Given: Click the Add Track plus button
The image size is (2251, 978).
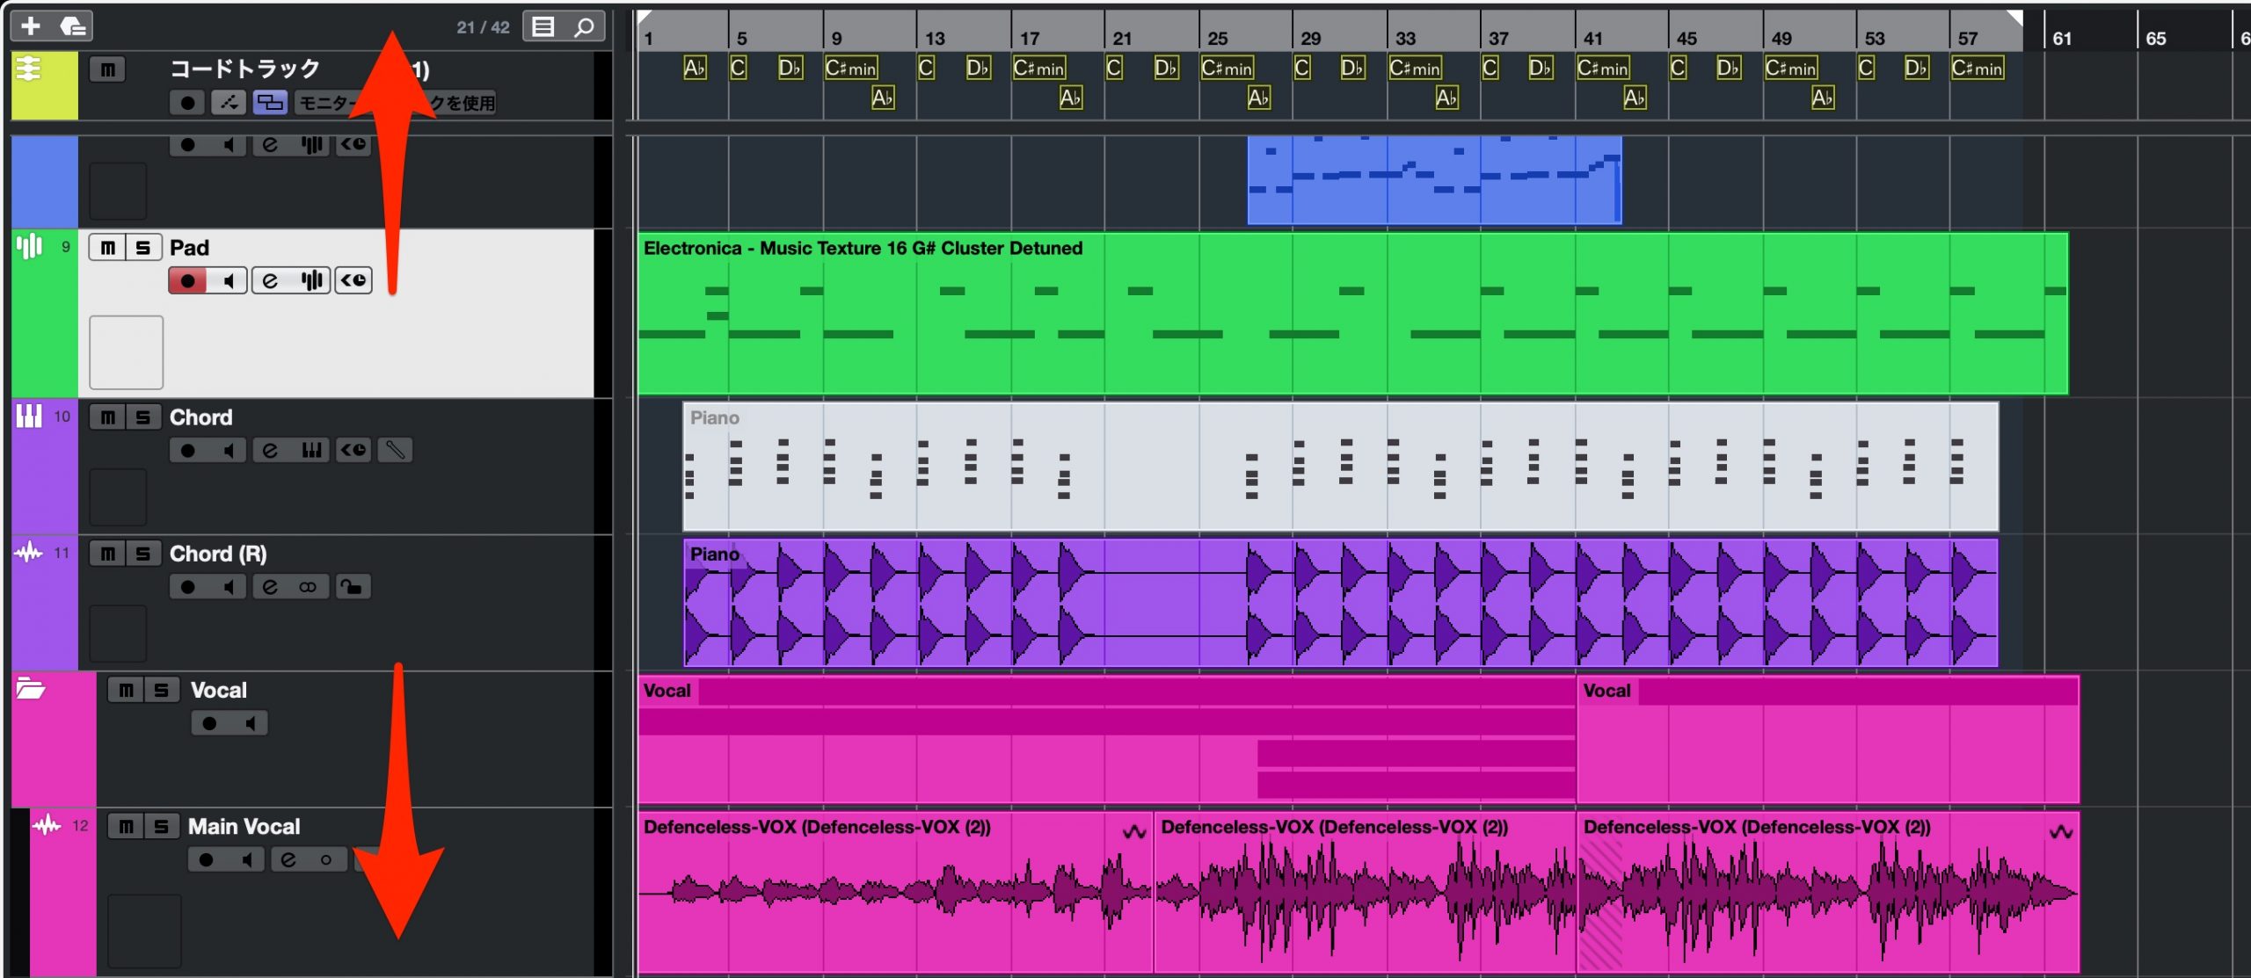Looking at the screenshot, I should point(31,26).
